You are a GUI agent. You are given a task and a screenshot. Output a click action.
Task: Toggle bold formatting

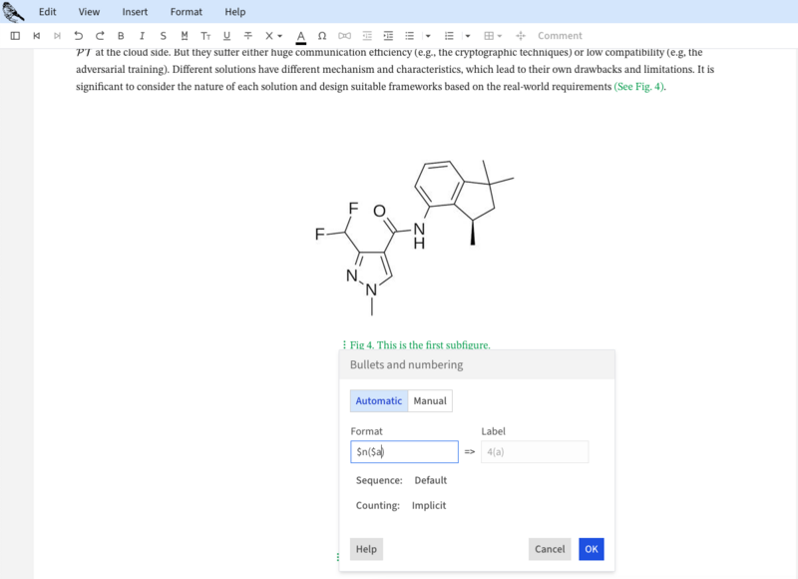click(x=121, y=35)
